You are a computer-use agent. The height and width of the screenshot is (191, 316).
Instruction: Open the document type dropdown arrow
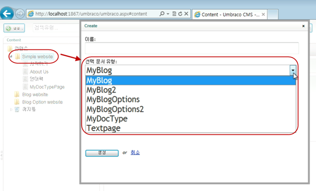pyautogui.click(x=293, y=70)
